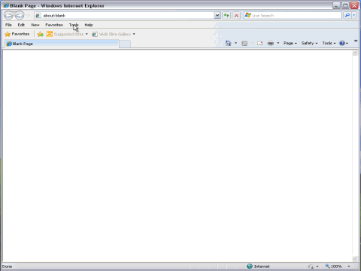Image resolution: width=361 pixels, height=271 pixels.
Task: Click the Web Slice Gallery link
Action: click(111, 34)
